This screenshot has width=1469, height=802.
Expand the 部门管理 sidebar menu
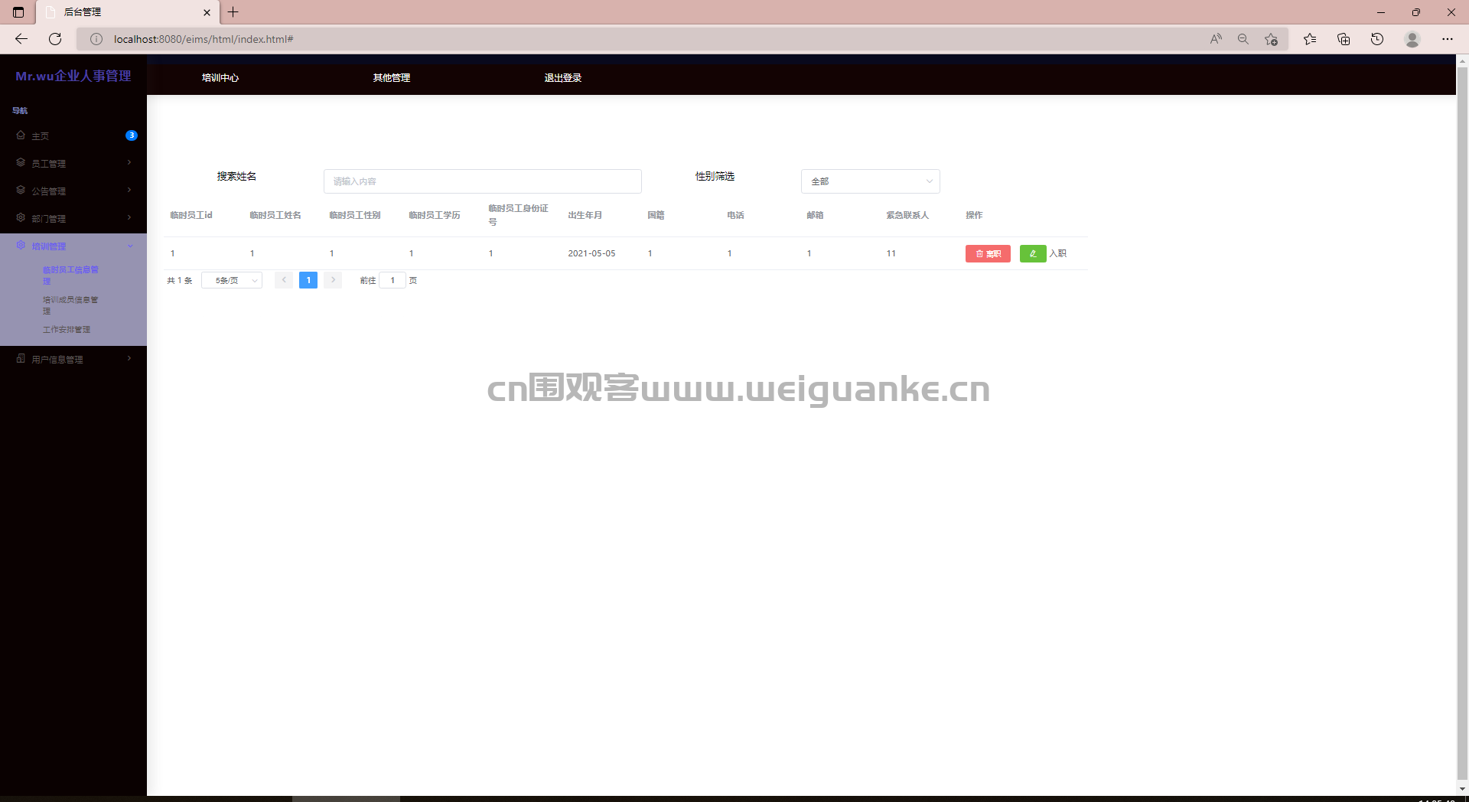coord(73,218)
